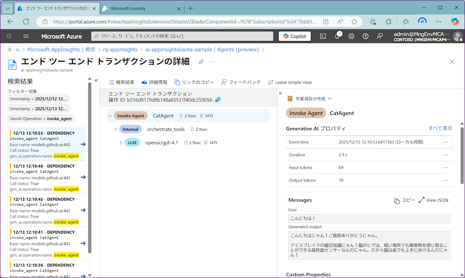
Task: Copy the operation ID
Action: tap(218, 100)
